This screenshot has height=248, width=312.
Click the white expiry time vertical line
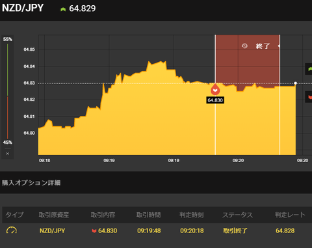(x=279, y=95)
